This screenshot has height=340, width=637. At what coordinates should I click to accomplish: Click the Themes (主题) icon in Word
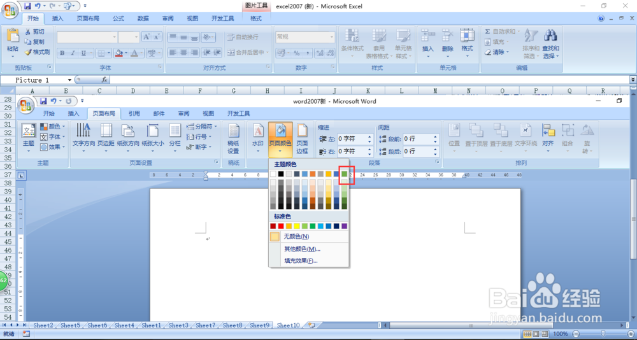[29, 131]
